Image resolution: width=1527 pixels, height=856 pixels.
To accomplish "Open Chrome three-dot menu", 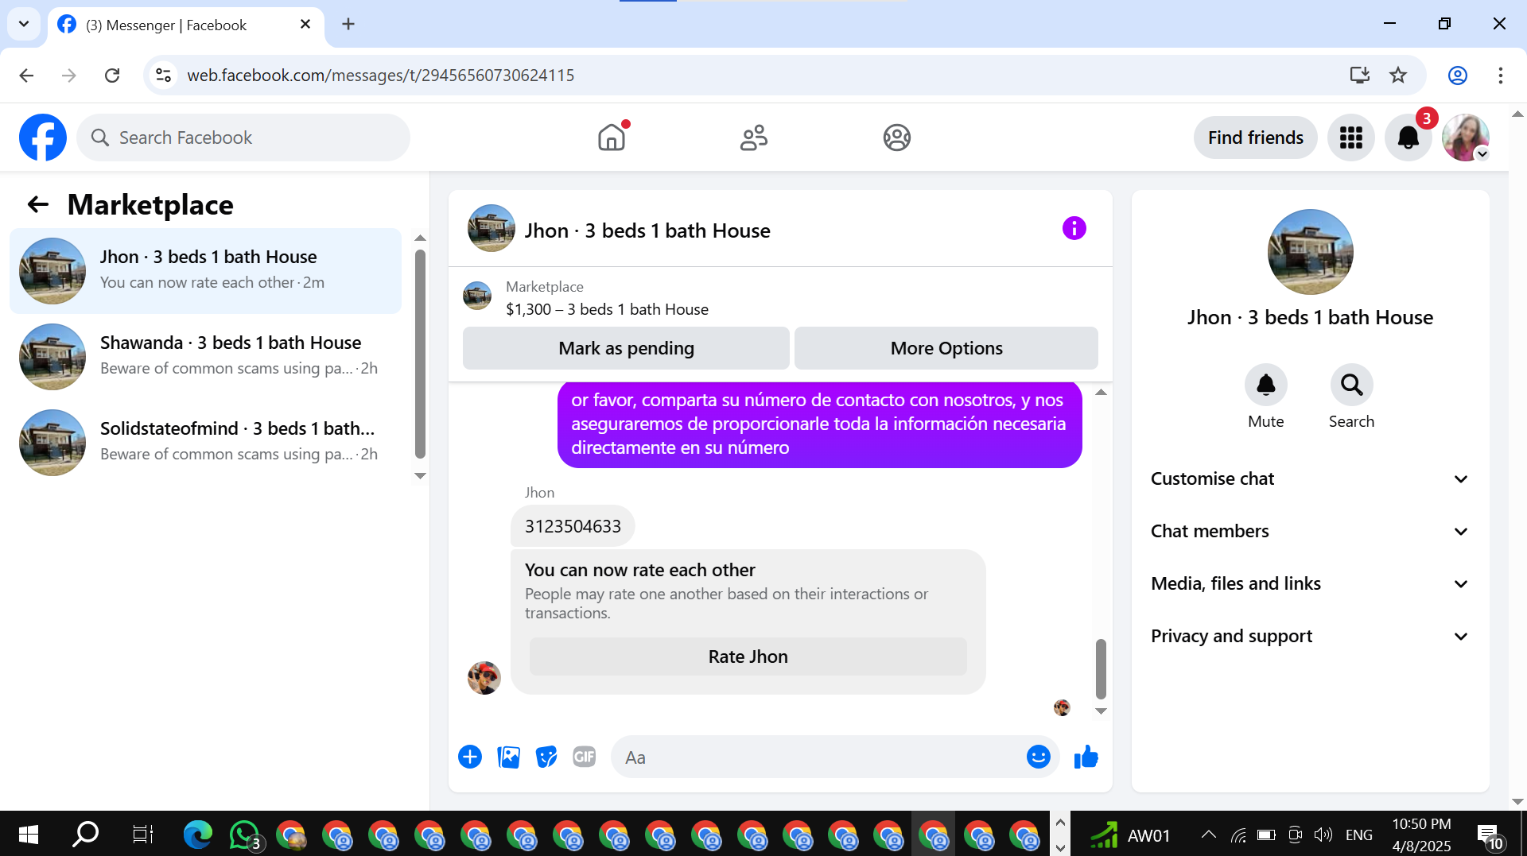I will click(x=1501, y=76).
